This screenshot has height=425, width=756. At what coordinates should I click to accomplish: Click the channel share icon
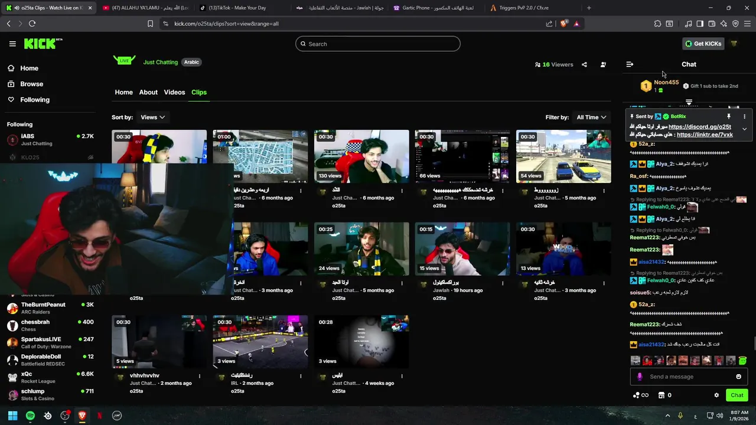pyautogui.click(x=584, y=64)
